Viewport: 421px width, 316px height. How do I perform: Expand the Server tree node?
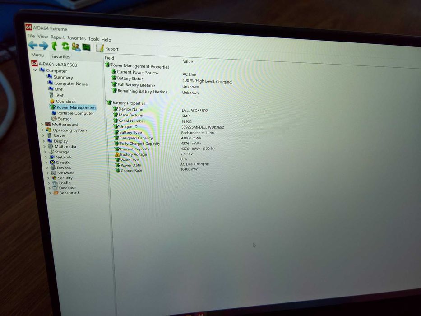[43, 136]
